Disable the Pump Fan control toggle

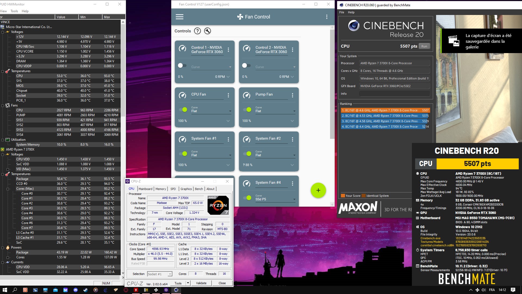pyautogui.click(x=247, y=110)
